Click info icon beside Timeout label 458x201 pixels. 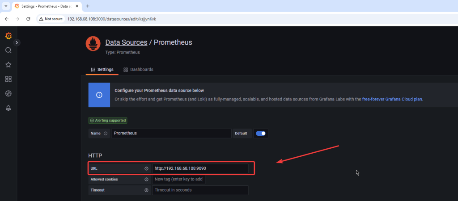point(146,190)
